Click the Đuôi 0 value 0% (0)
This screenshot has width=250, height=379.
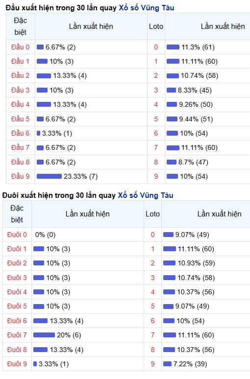click(x=45, y=235)
